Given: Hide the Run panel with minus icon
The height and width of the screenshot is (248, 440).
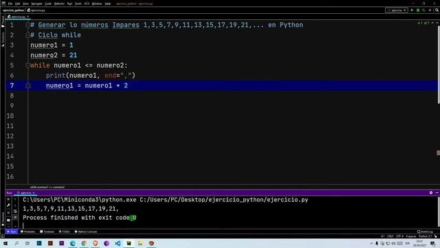Looking at the screenshot, I should pos(437,193).
